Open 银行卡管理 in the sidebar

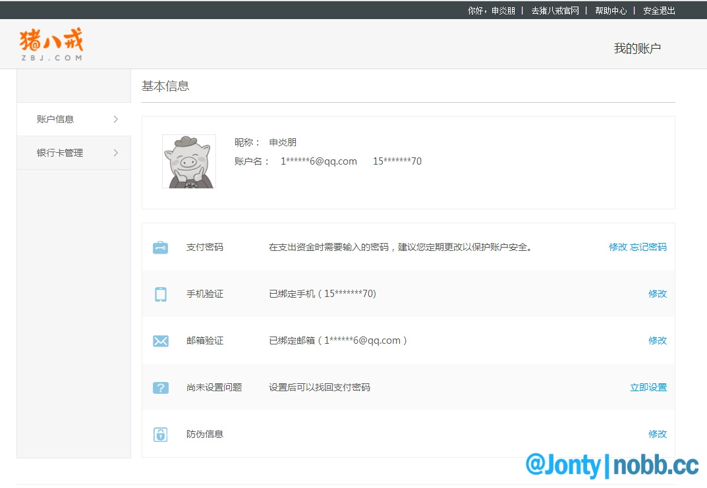pyautogui.click(x=60, y=153)
